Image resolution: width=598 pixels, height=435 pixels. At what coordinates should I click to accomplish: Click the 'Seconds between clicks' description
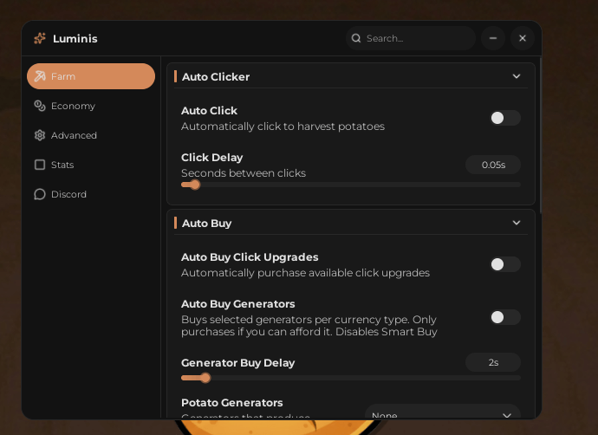244,173
